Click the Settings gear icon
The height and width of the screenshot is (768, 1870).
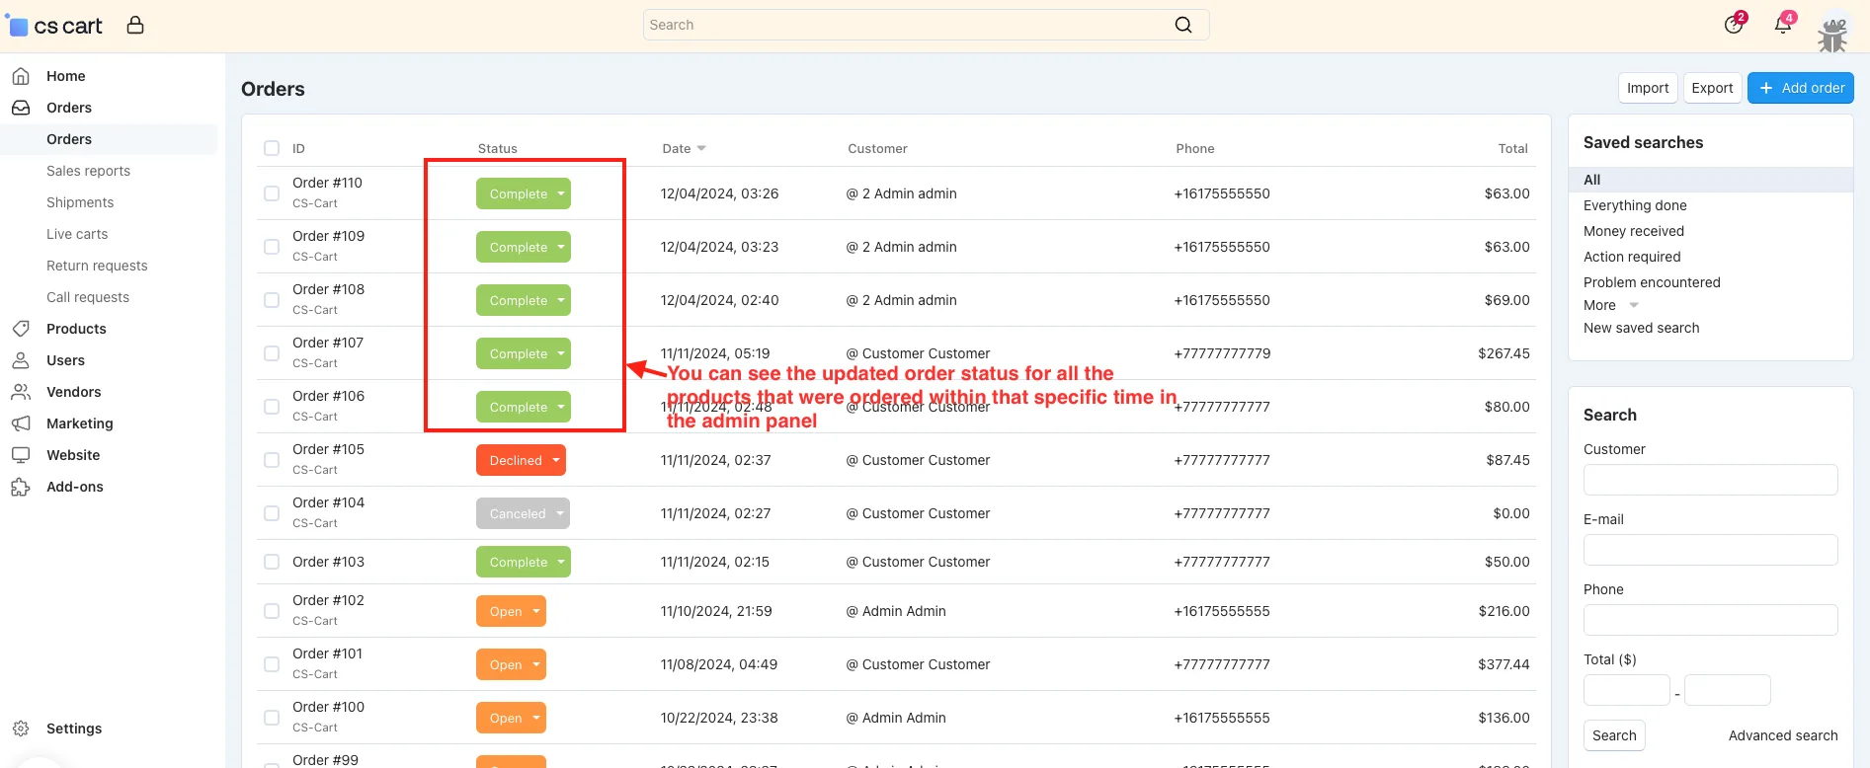click(x=21, y=729)
